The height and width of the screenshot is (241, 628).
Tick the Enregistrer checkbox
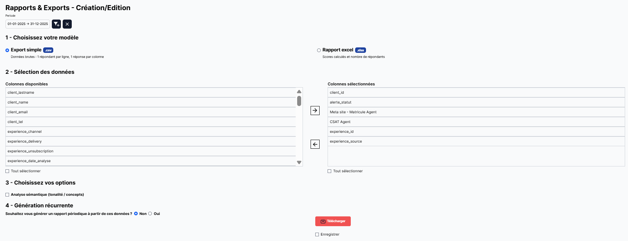click(317, 234)
